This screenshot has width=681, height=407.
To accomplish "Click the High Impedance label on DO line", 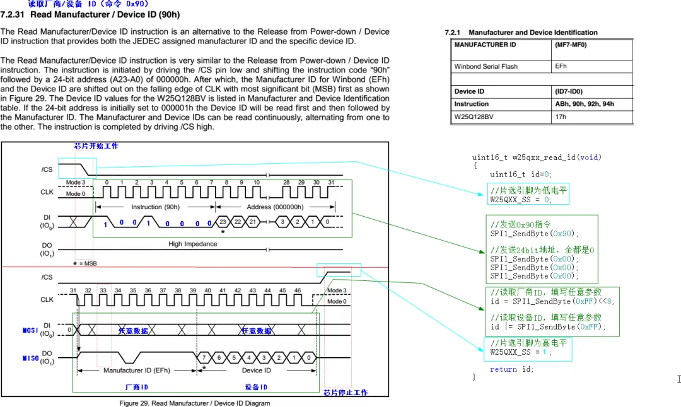I will [x=192, y=244].
